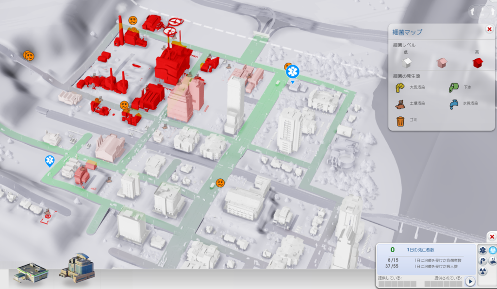Click the 細菌レベル heading
This screenshot has width=497, height=289.
click(x=404, y=45)
